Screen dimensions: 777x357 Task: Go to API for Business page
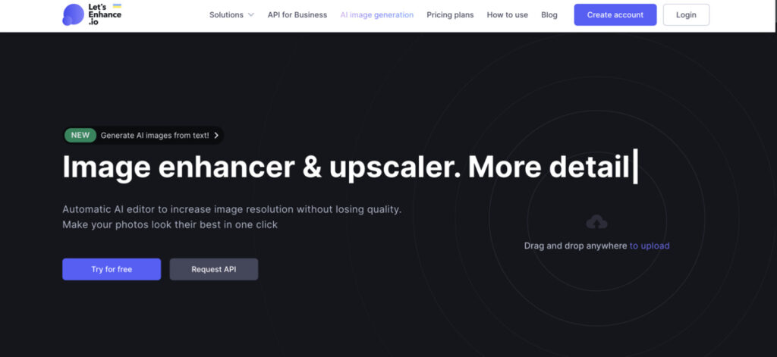297,15
